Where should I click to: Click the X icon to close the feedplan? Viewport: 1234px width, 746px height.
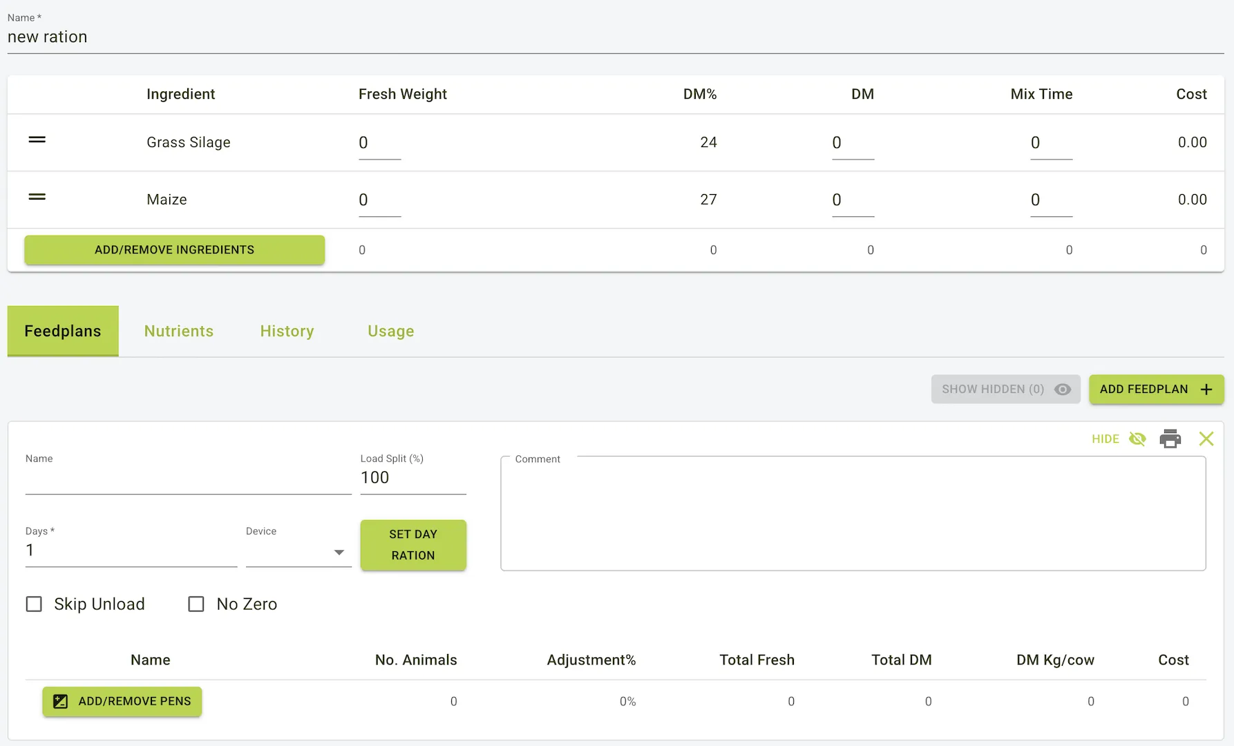1206,439
